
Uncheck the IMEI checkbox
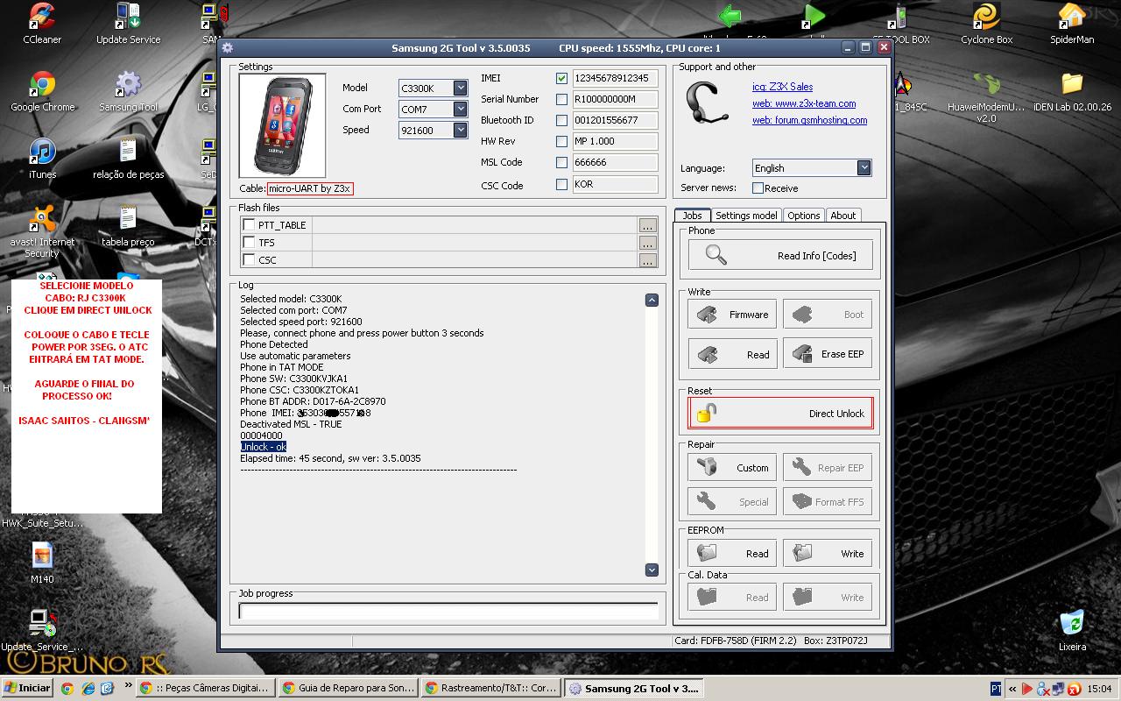pos(561,78)
